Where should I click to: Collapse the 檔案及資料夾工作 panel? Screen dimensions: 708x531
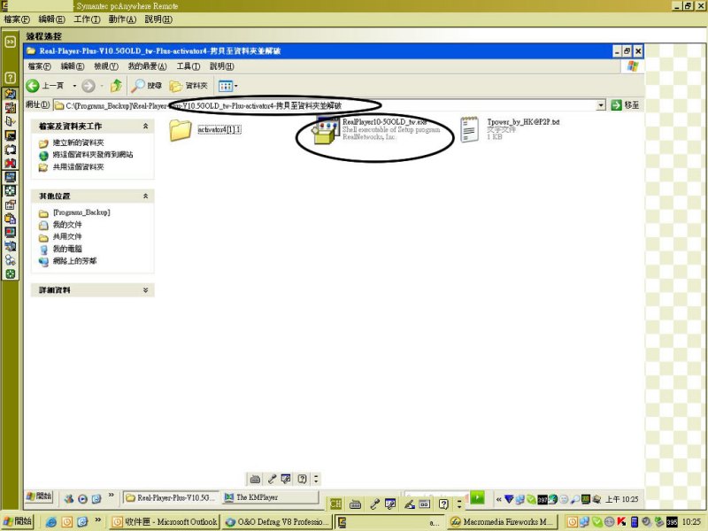click(145, 127)
